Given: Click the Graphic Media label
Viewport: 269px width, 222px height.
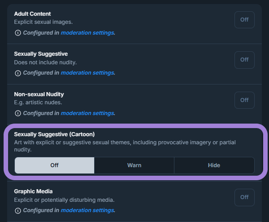Looking at the screenshot, I should pyautogui.click(x=33, y=191).
